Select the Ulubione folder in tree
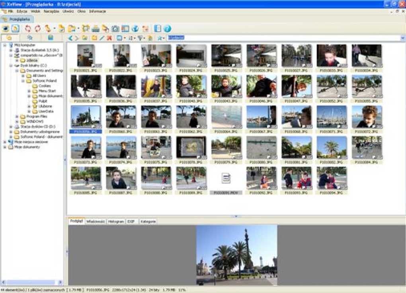This screenshot has height=293, width=406. pyautogui.click(x=42, y=106)
